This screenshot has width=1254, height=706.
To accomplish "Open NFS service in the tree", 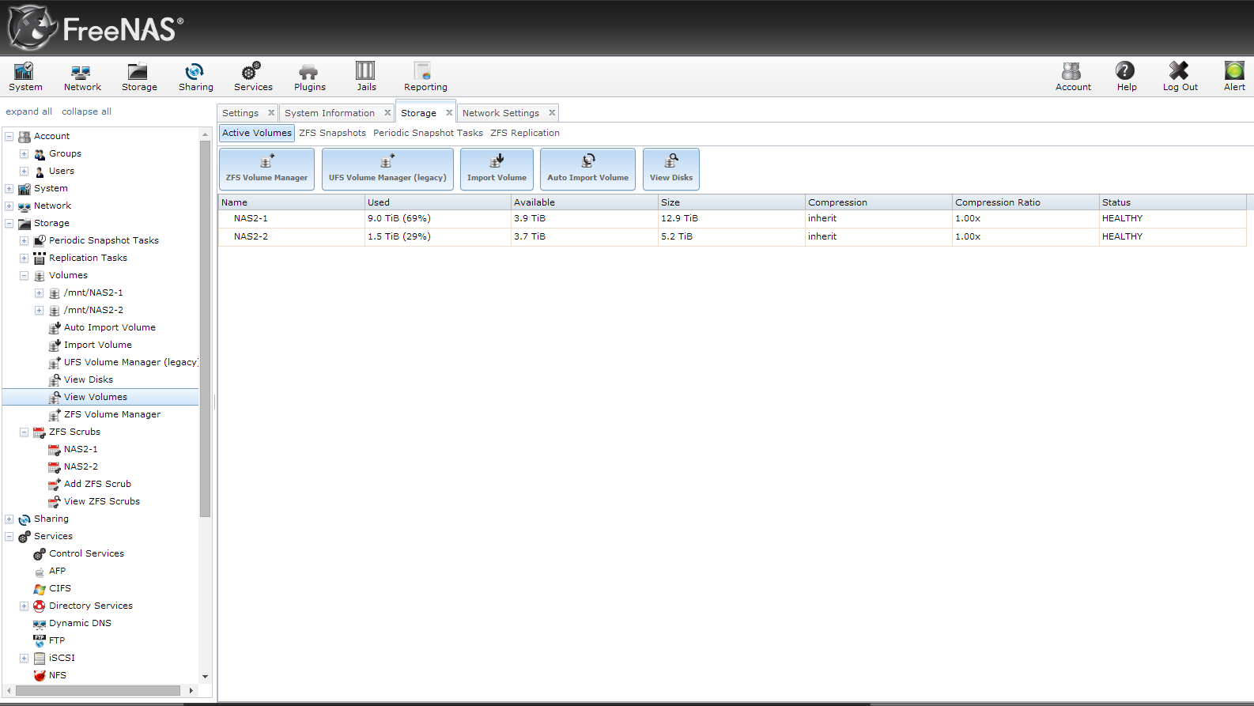I will coord(57,675).
